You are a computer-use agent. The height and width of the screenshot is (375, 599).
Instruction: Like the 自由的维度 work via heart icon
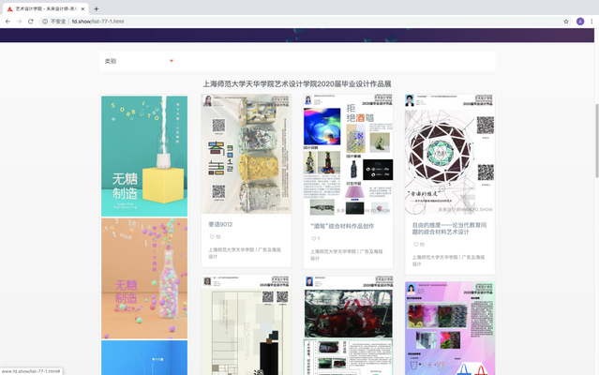pyautogui.click(x=415, y=244)
